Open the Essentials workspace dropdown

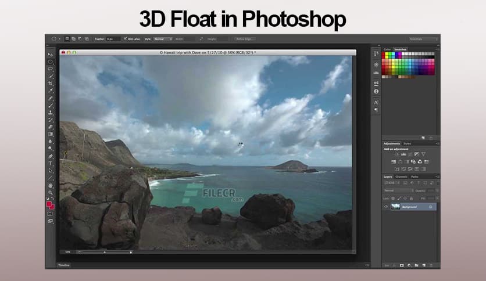[423, 39]
